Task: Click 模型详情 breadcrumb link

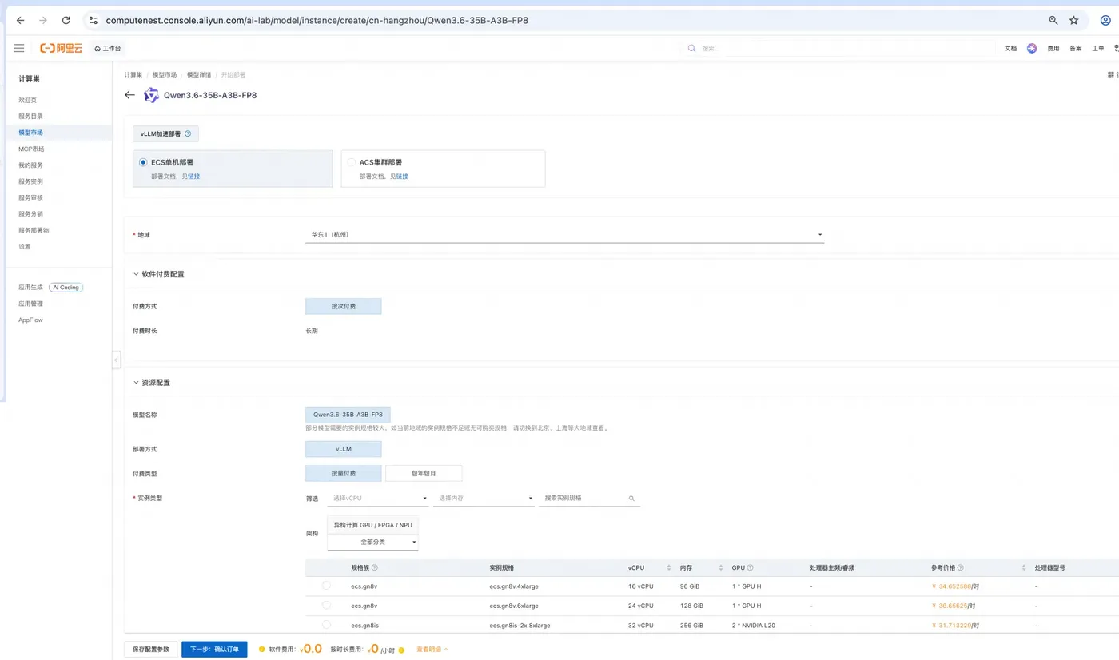Action: click(x=199, y=74)
